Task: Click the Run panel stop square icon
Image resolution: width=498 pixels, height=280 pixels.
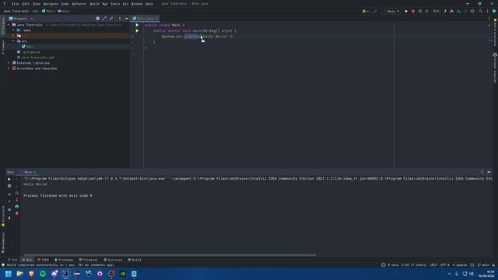Action: pos(9,194)
